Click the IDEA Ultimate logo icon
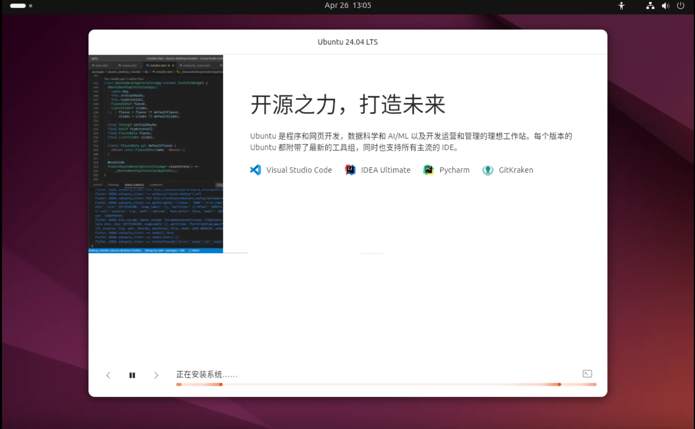Image resolution: width=695 pixels, height=429 pixels. click(350, 170)
